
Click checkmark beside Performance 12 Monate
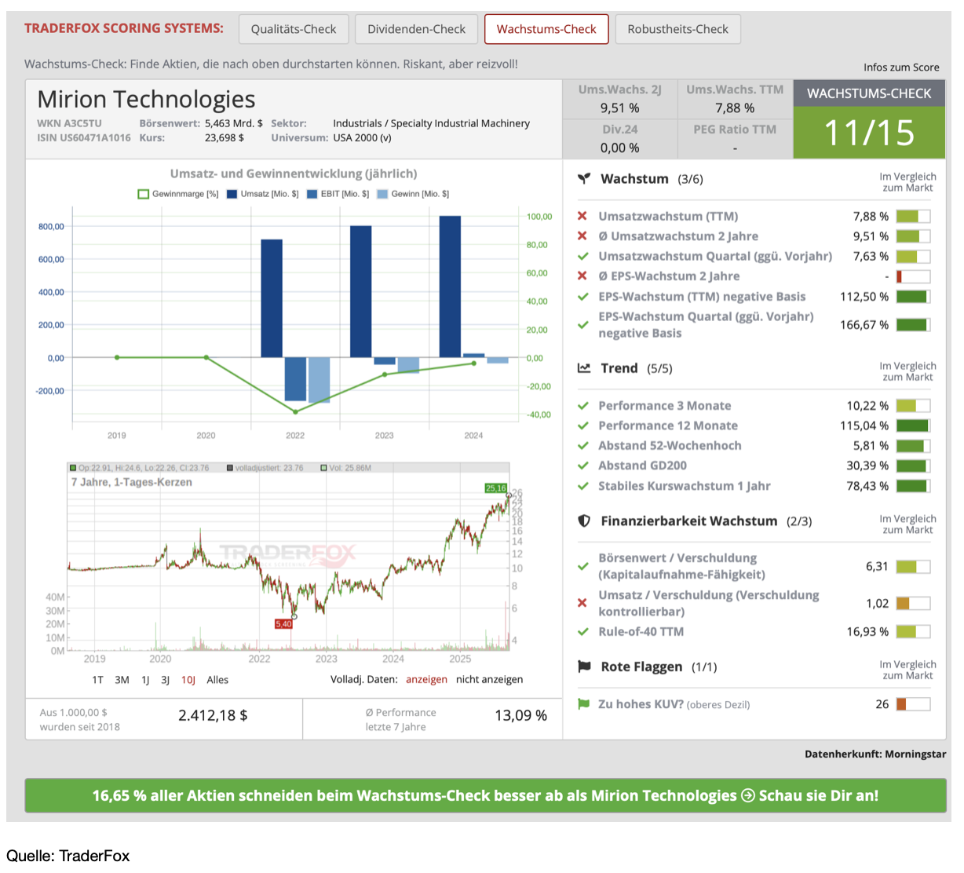(x=582, y=426)
